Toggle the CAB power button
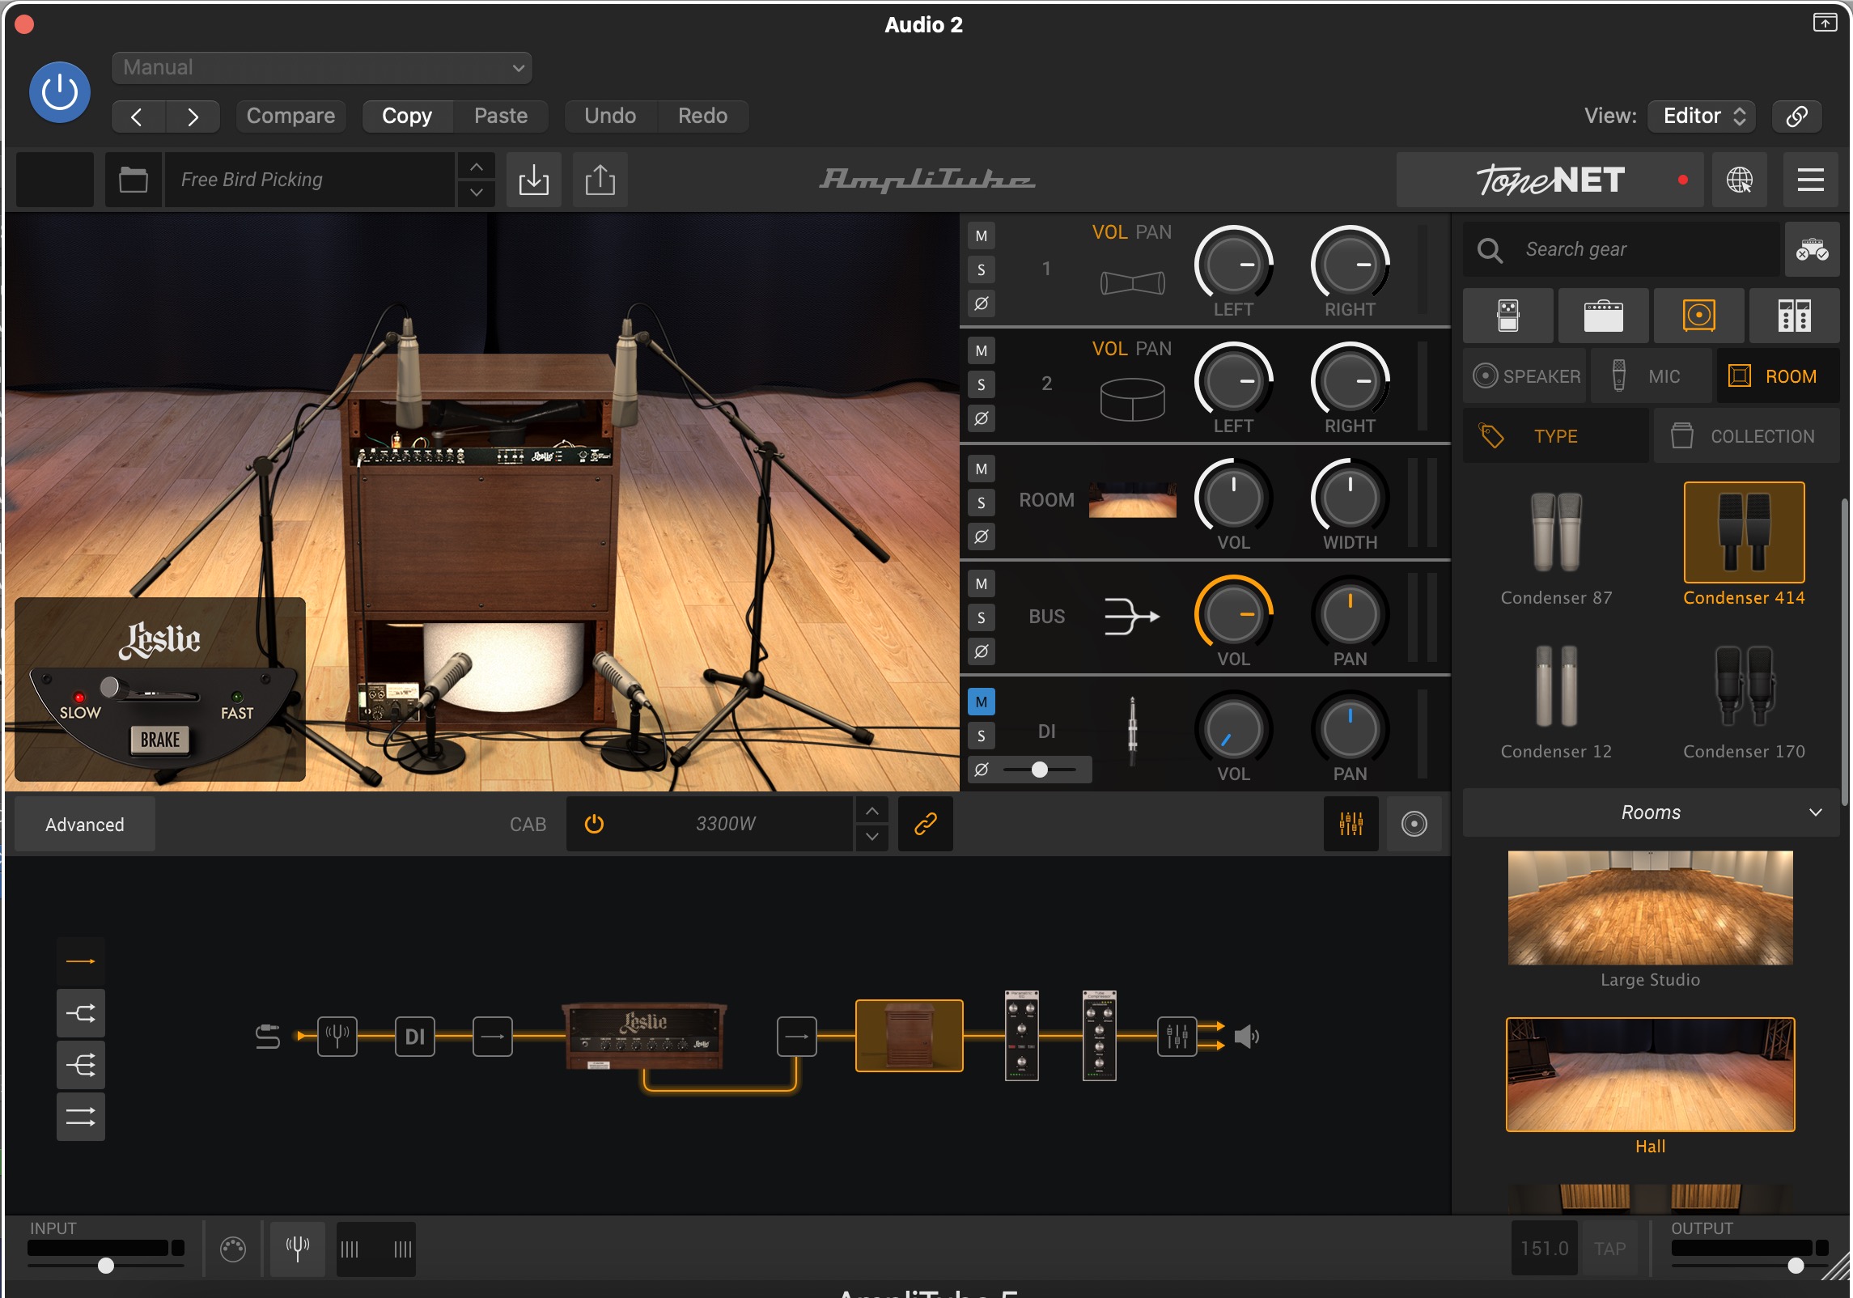Image resolution: width=1853 pixels, height=1298 pixels. pyautogui.click(x=594, y=824)
